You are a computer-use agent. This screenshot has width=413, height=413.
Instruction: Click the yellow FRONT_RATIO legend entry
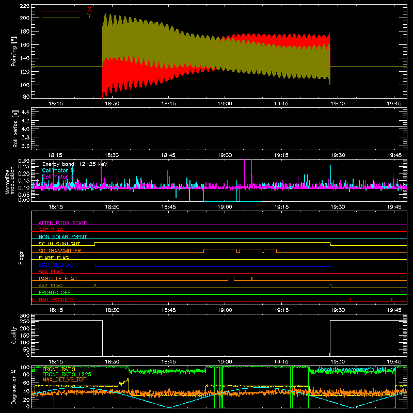click(x=59, y=369)
